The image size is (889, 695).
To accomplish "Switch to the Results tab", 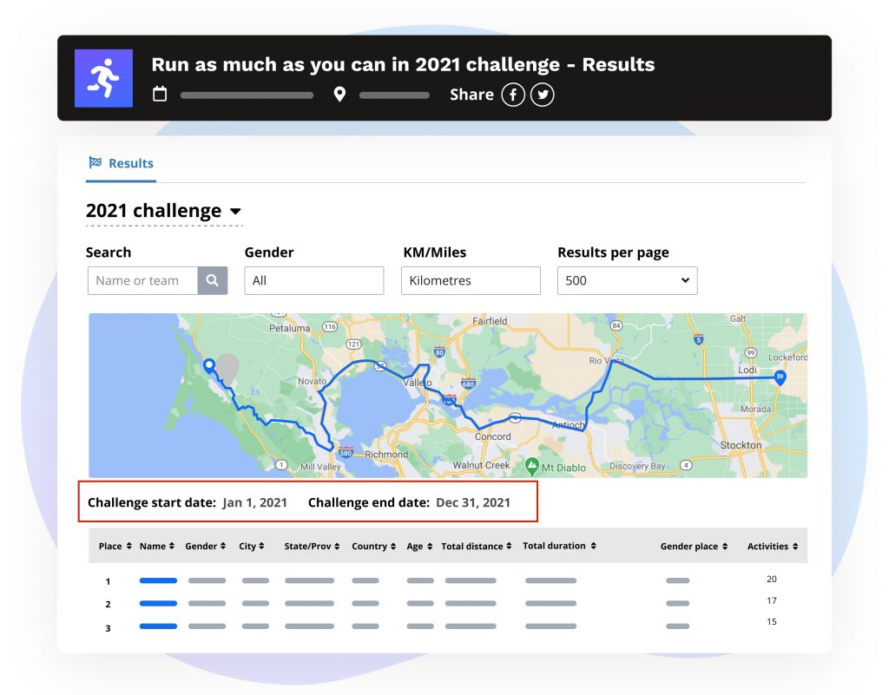I will click(x=122, y=163).
